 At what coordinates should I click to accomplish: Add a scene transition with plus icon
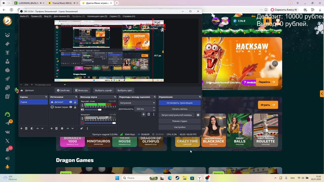pos(144,114)
